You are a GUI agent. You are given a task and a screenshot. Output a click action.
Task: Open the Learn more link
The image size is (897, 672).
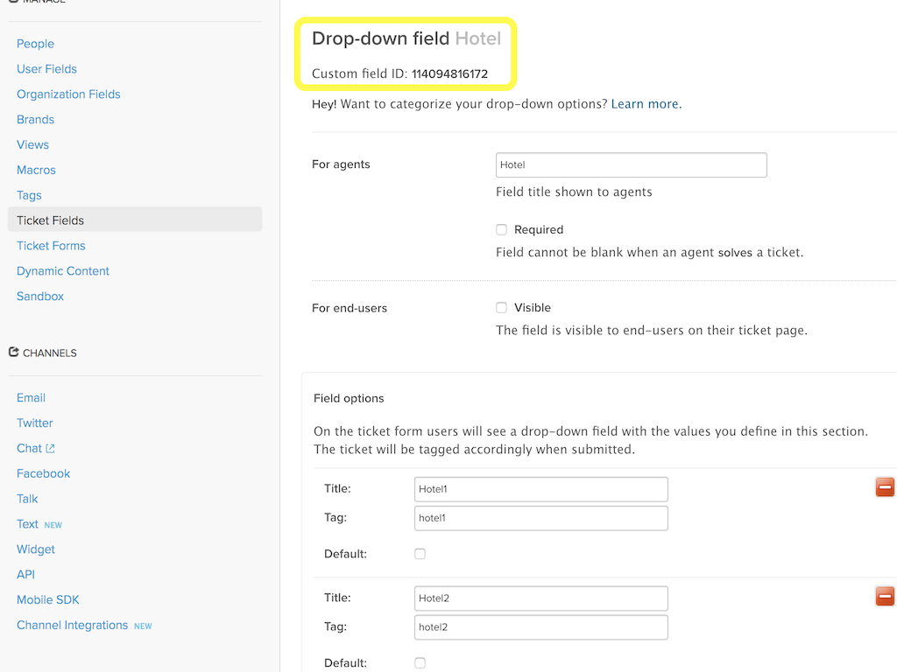click(x=645, y=104)
